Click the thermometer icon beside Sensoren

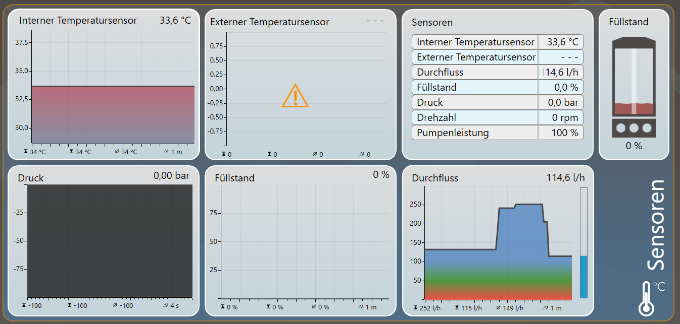[x=646, y=298]
